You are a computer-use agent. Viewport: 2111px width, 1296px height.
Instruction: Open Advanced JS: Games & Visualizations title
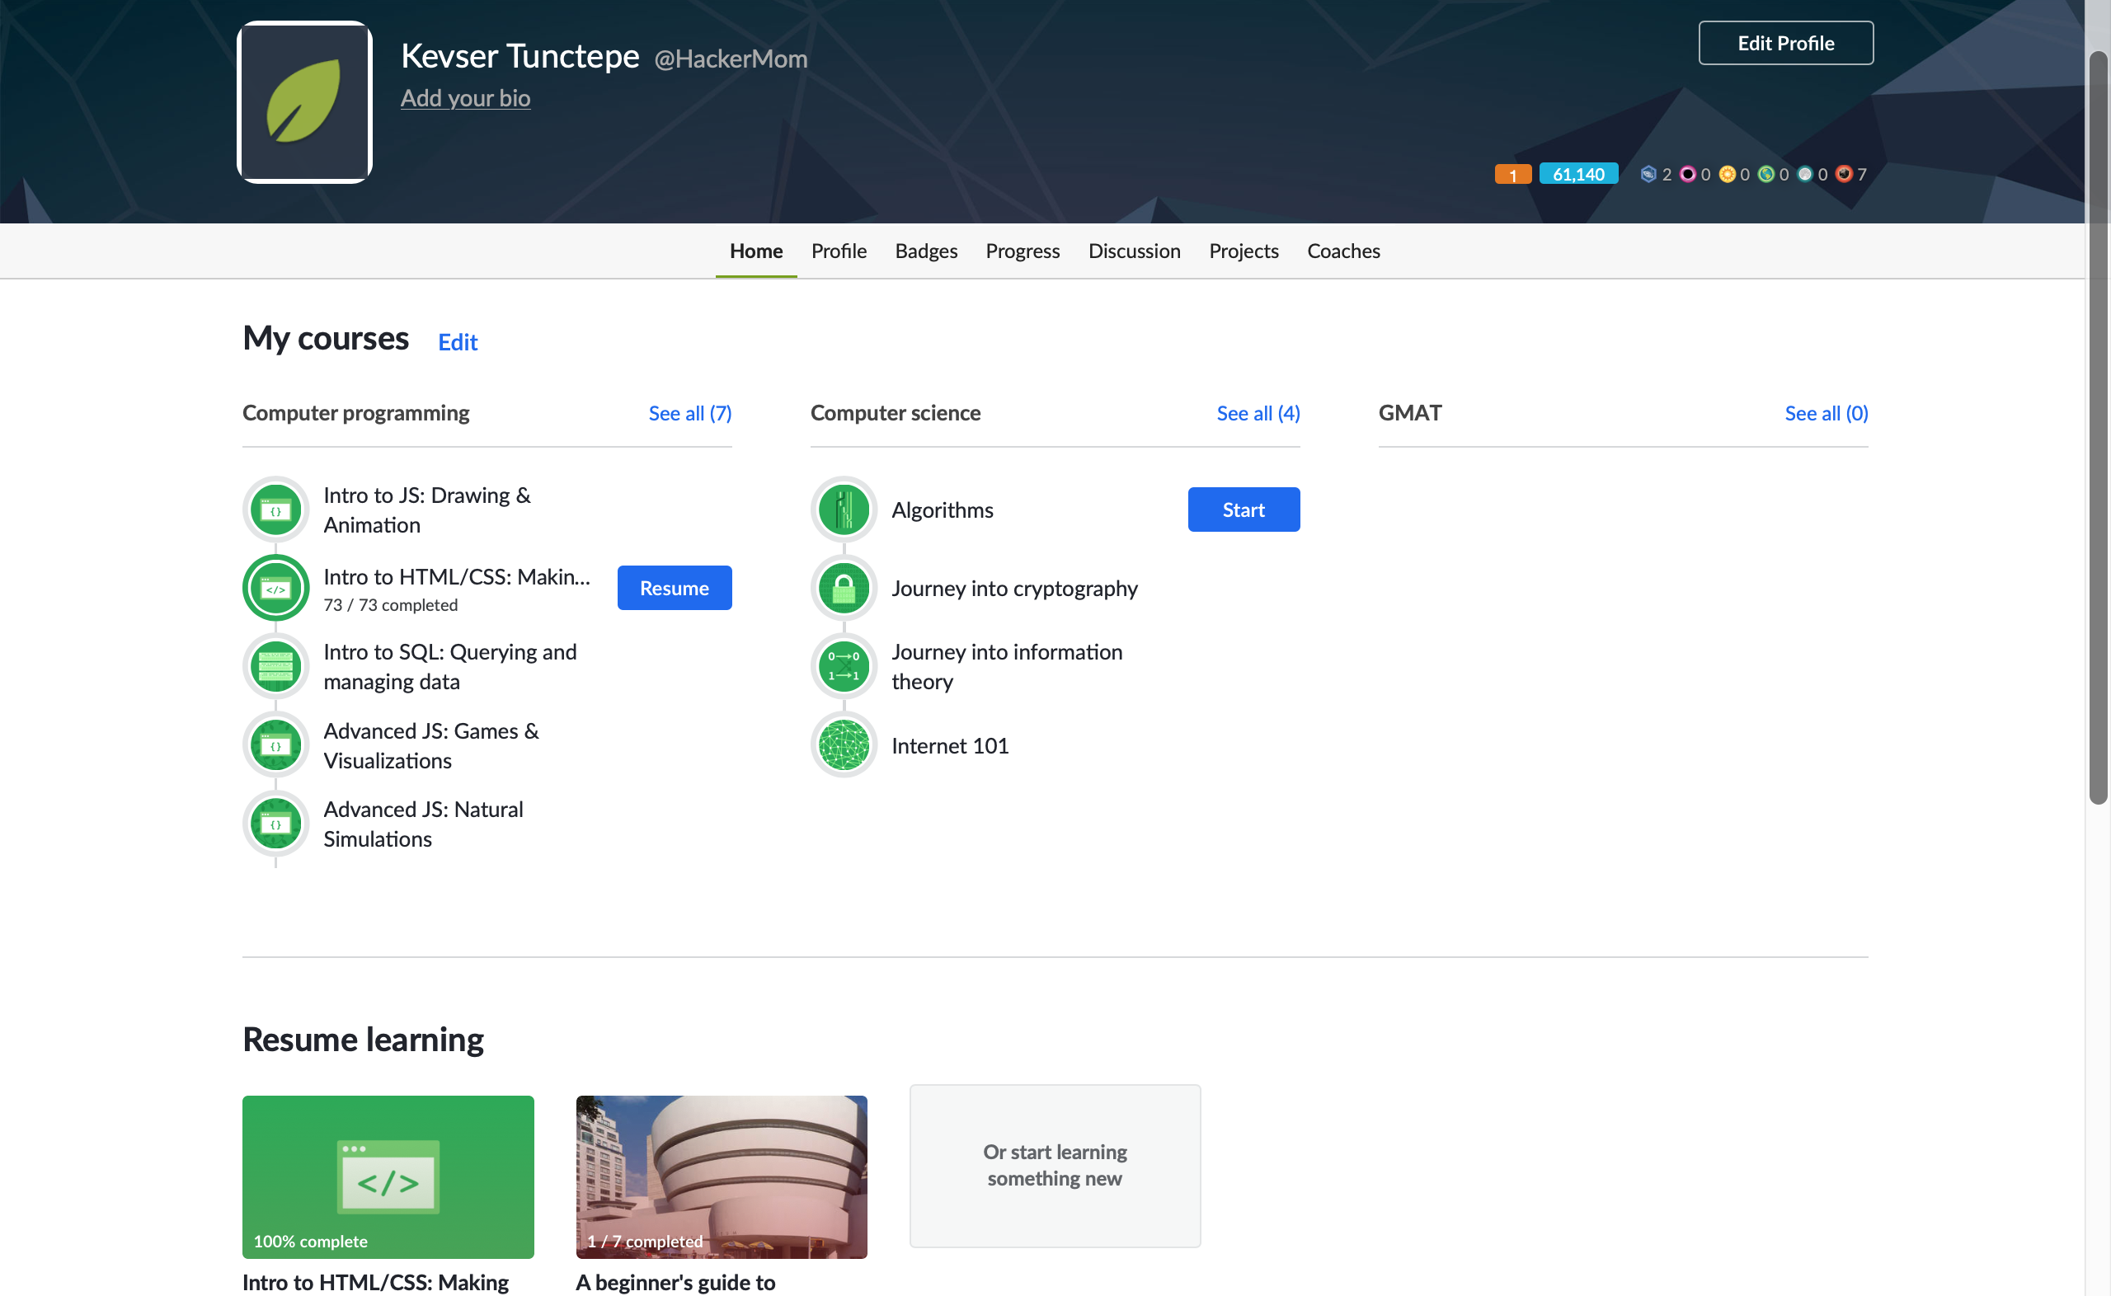pyautogui.click(x=431, y=746)
